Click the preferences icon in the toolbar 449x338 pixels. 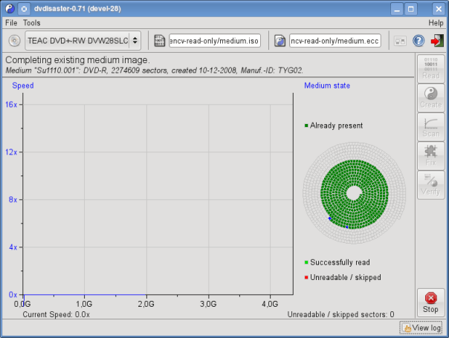[x=401, y=40]
